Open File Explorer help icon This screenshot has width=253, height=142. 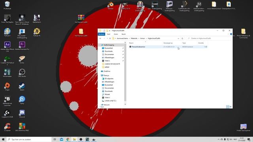(231, 34)
